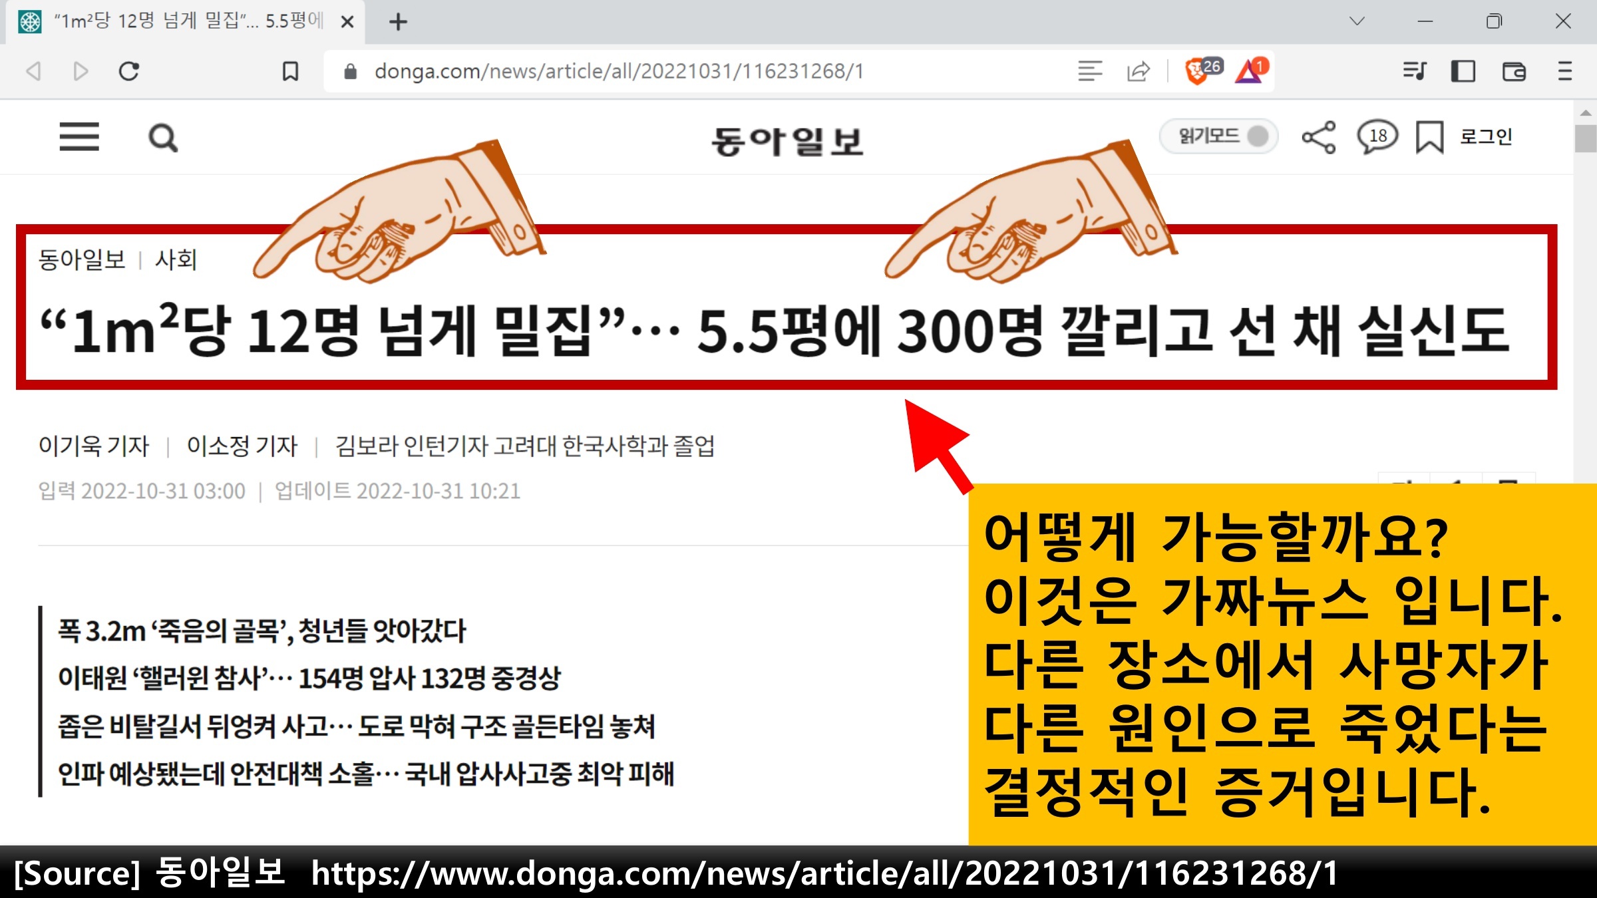Image resolution: width=1597 pixels, height=898 pixels.
Task: Open the playlist media dropdown icon
Action: coord(1414,71)
